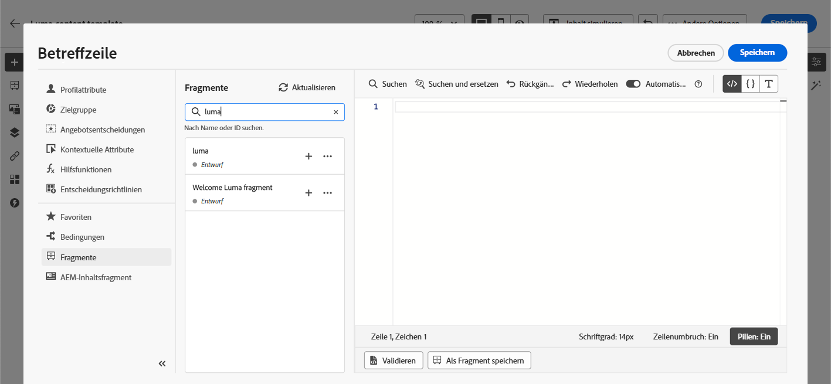831x384 pixels.
Task: Click the Aktualisieren refresh button
Action: click(x=307, y=87)
